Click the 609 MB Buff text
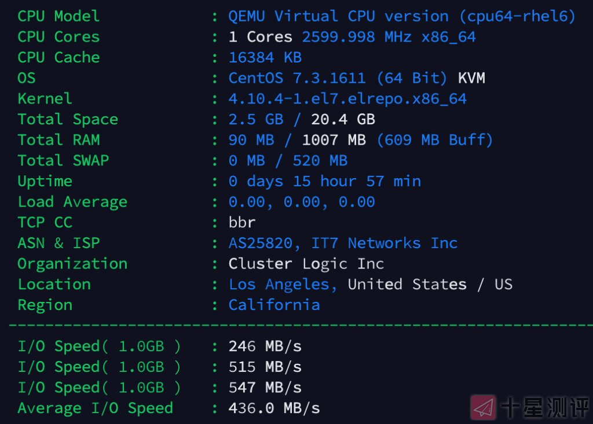The image size is (593, 424). [x=435, y=140]
